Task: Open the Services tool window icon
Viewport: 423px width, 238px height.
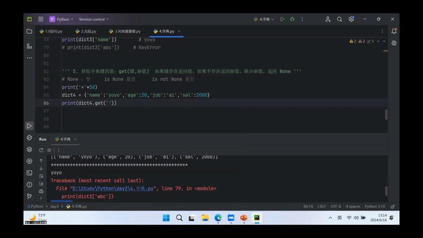Action: pos(30,161)
